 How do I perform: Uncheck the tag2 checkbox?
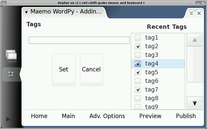pos(138,46)
